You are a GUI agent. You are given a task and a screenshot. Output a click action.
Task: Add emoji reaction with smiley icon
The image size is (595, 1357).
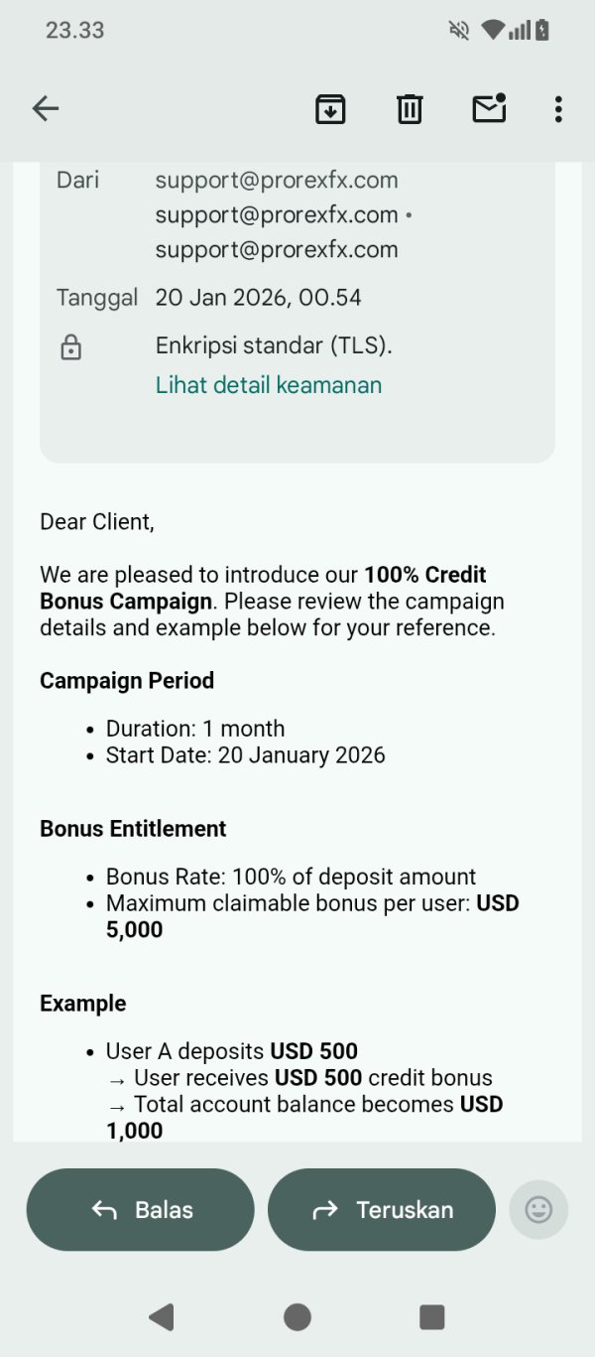point(538,1209)
